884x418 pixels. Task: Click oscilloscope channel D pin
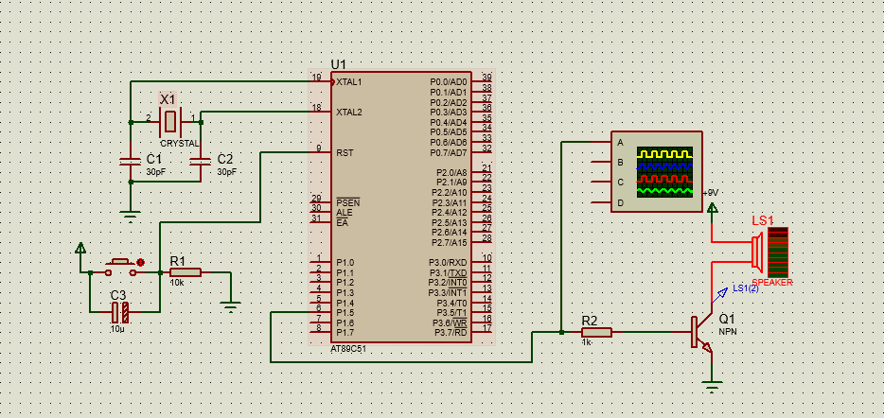[601, 202]
